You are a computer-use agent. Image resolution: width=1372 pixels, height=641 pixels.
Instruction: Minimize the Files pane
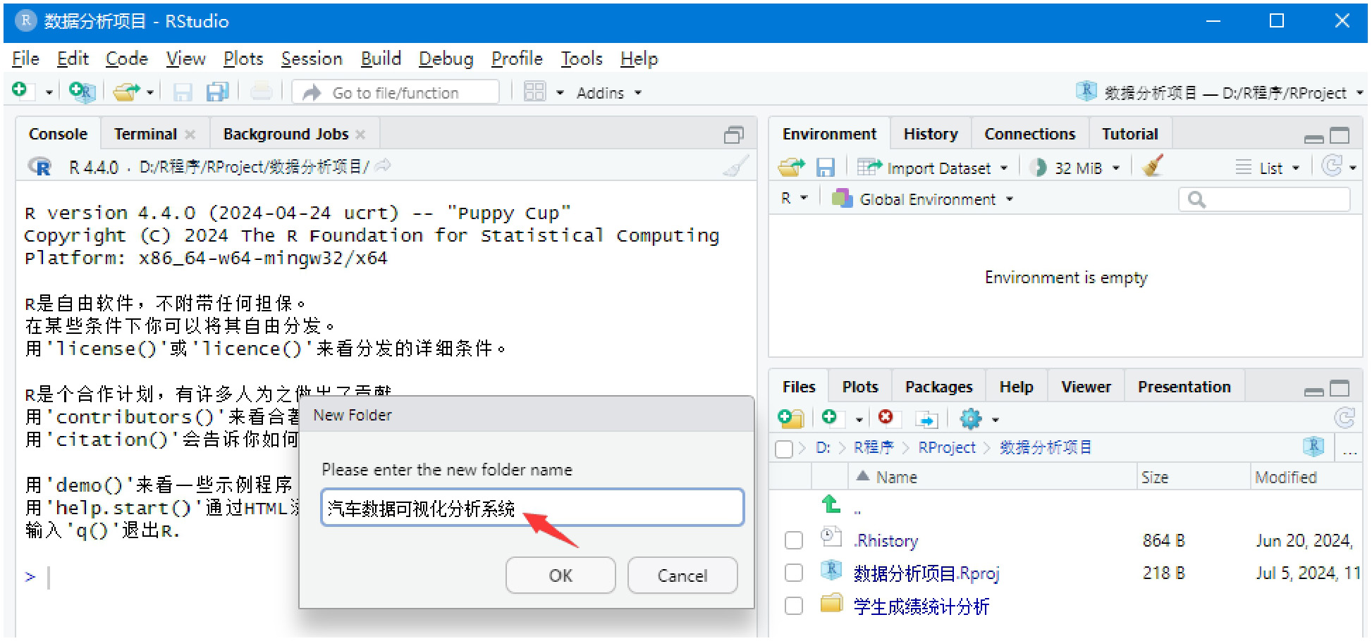pos(1313,391)
